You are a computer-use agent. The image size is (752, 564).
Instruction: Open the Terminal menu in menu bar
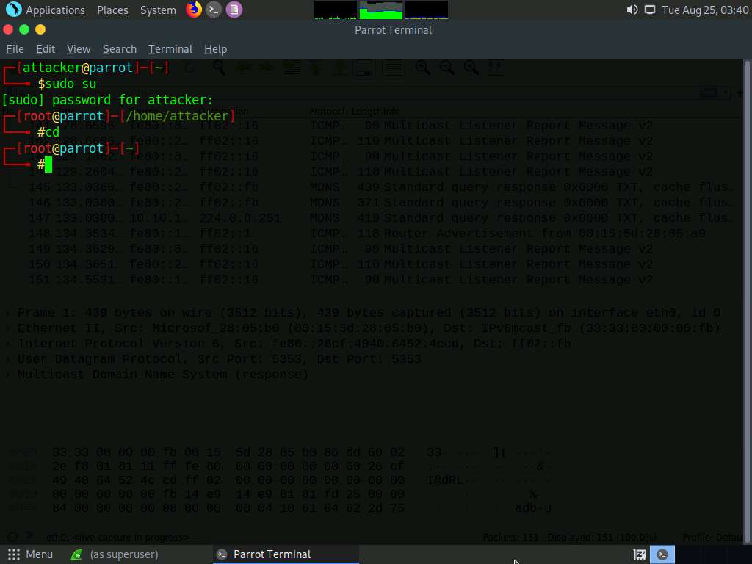pyautogui.click(x=170, y=49)
